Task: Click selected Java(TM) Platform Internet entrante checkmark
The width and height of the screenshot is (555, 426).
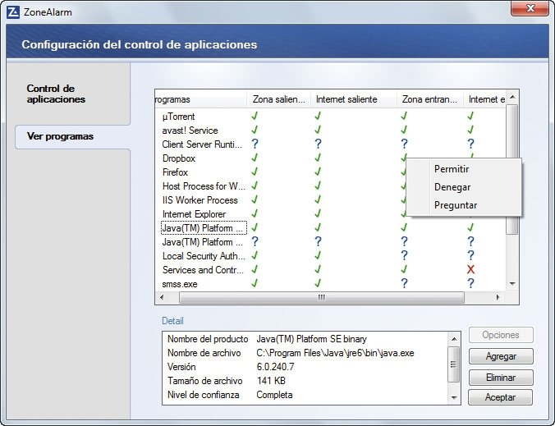Action: pos(470,227)
